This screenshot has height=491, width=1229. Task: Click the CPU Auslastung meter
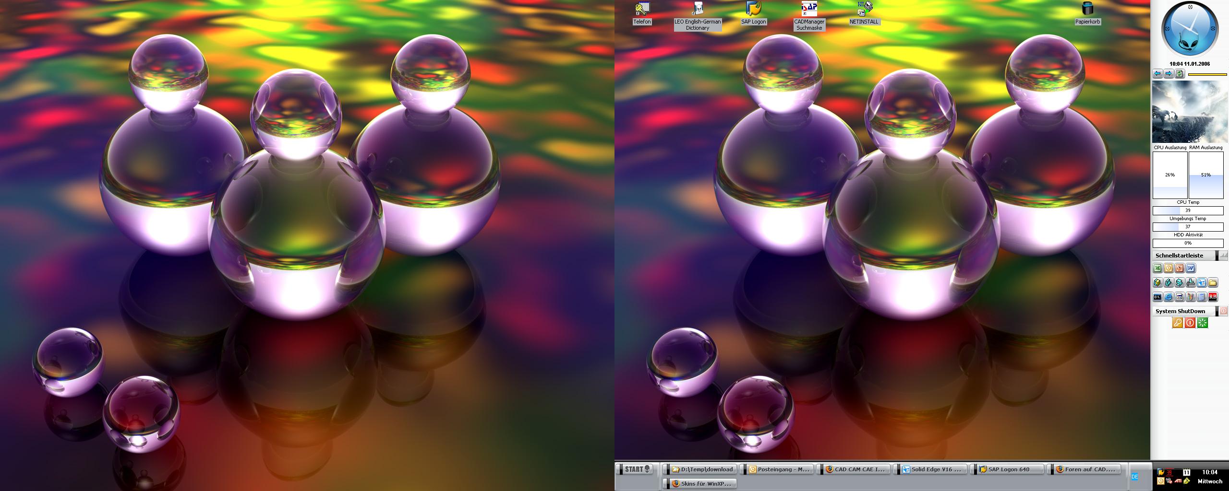coord(1170,175)
